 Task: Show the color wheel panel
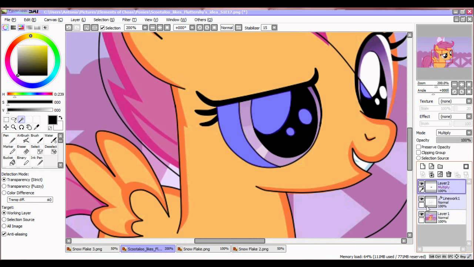pos(5,27)
